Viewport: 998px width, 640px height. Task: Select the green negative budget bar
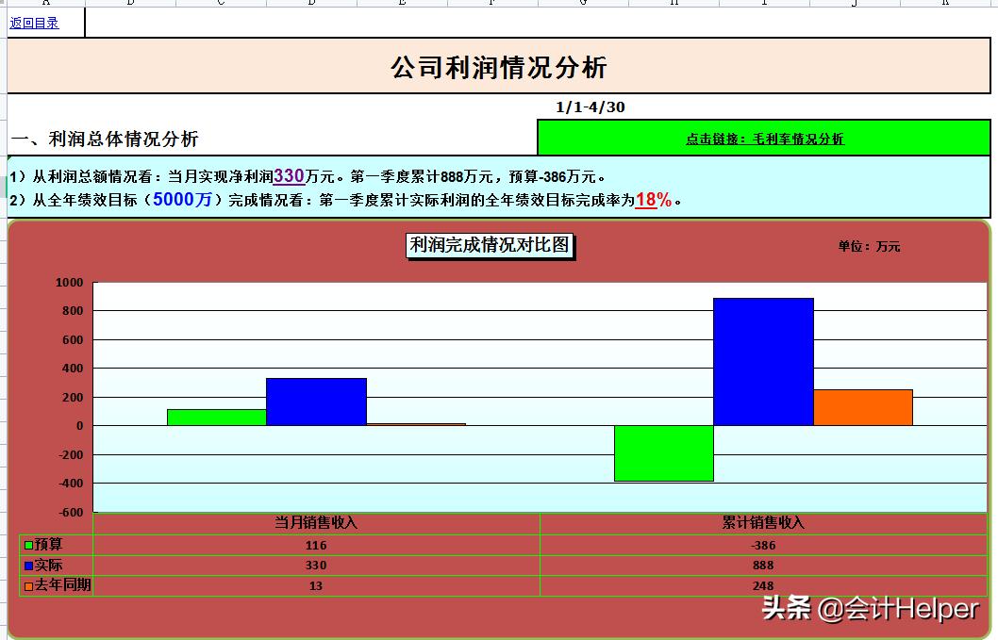click(x=663, y=452)
